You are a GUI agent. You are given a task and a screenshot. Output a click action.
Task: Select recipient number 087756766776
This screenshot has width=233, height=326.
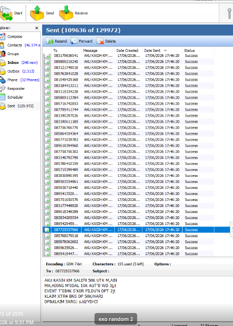(x=66, y=128)
